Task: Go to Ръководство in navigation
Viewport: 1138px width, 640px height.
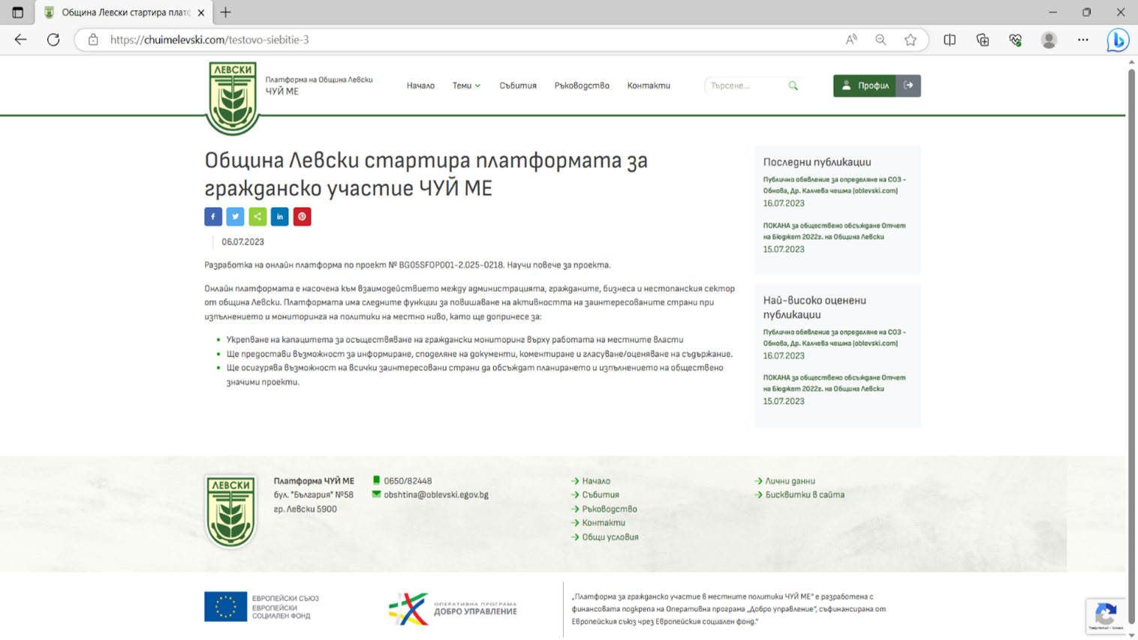Action: tap(582, 86)
